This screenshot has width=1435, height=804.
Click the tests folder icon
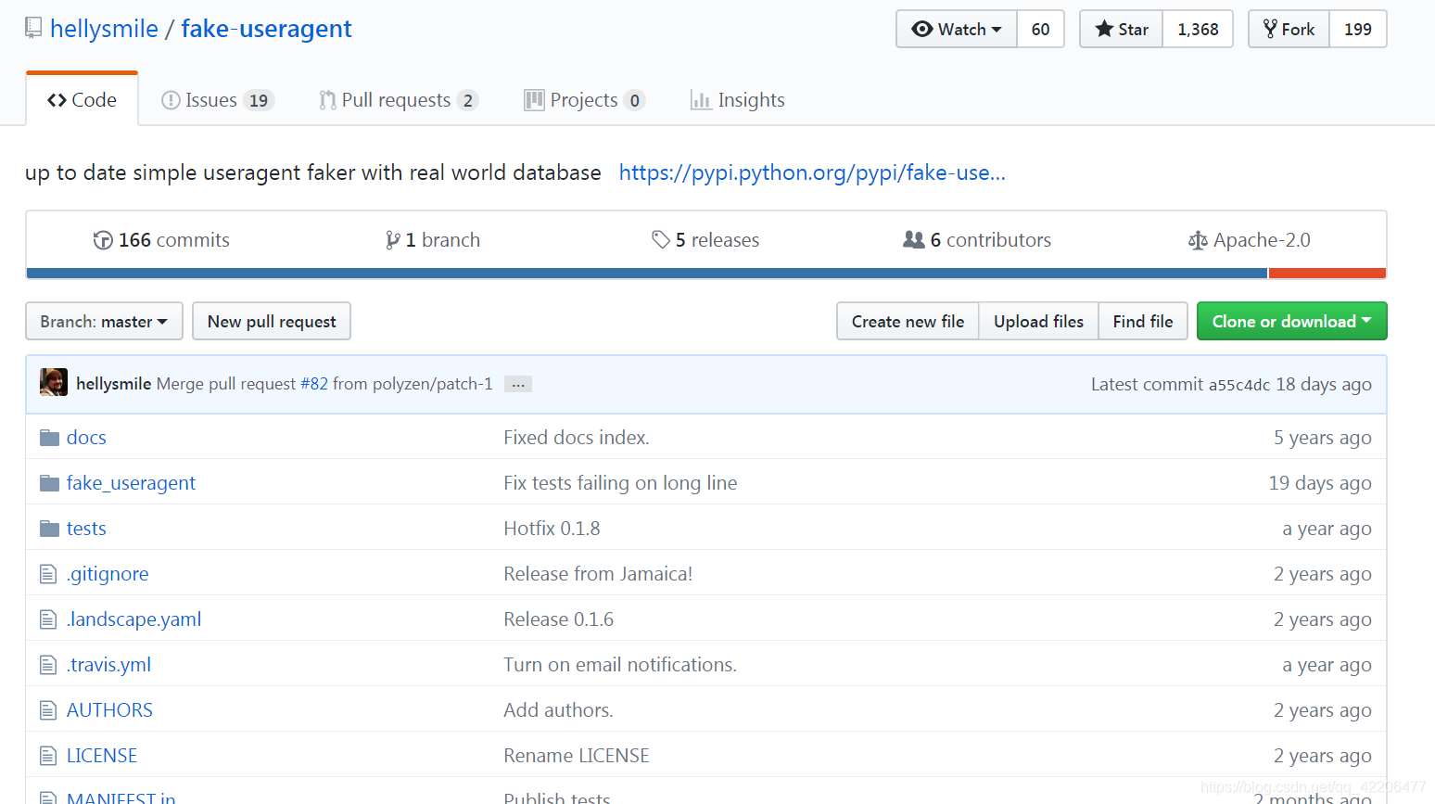(x=49, y=529)
